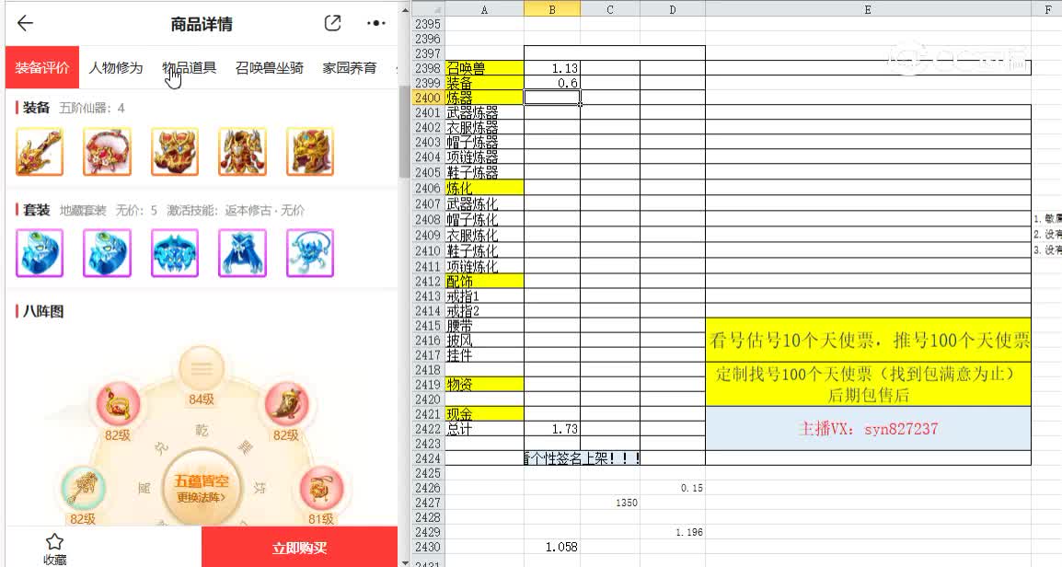View the golden armor equipment icon

242,152
